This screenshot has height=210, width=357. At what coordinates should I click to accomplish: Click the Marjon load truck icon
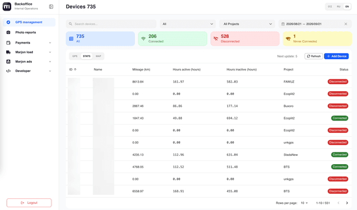tap(8, 52)
